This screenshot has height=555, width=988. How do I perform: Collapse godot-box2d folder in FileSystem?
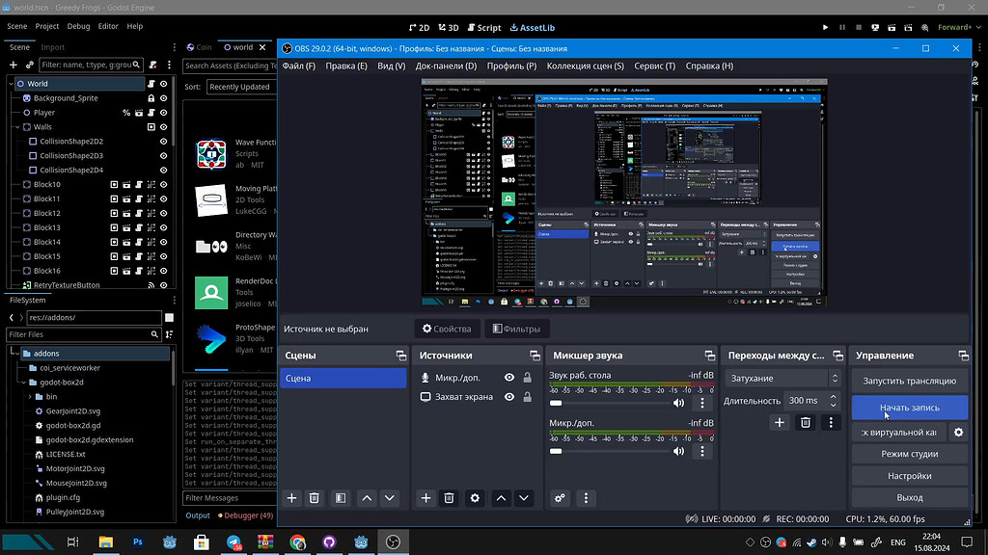click(x=23, y=382)
